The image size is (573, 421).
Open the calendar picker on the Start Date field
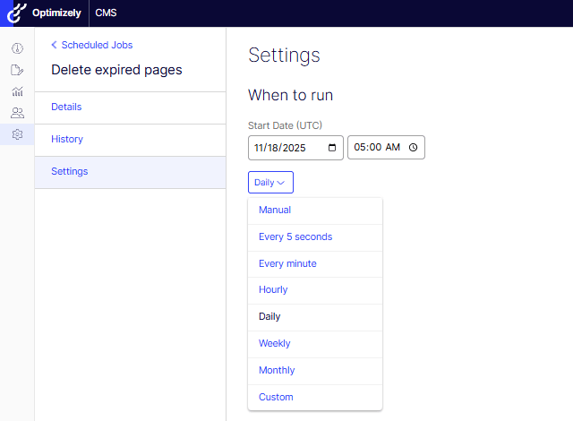pyautogui.click(x=332, y=148)
